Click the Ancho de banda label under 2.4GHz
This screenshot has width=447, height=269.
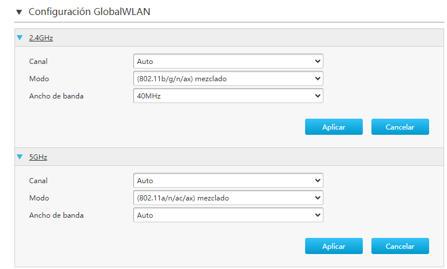pos(57,96)
